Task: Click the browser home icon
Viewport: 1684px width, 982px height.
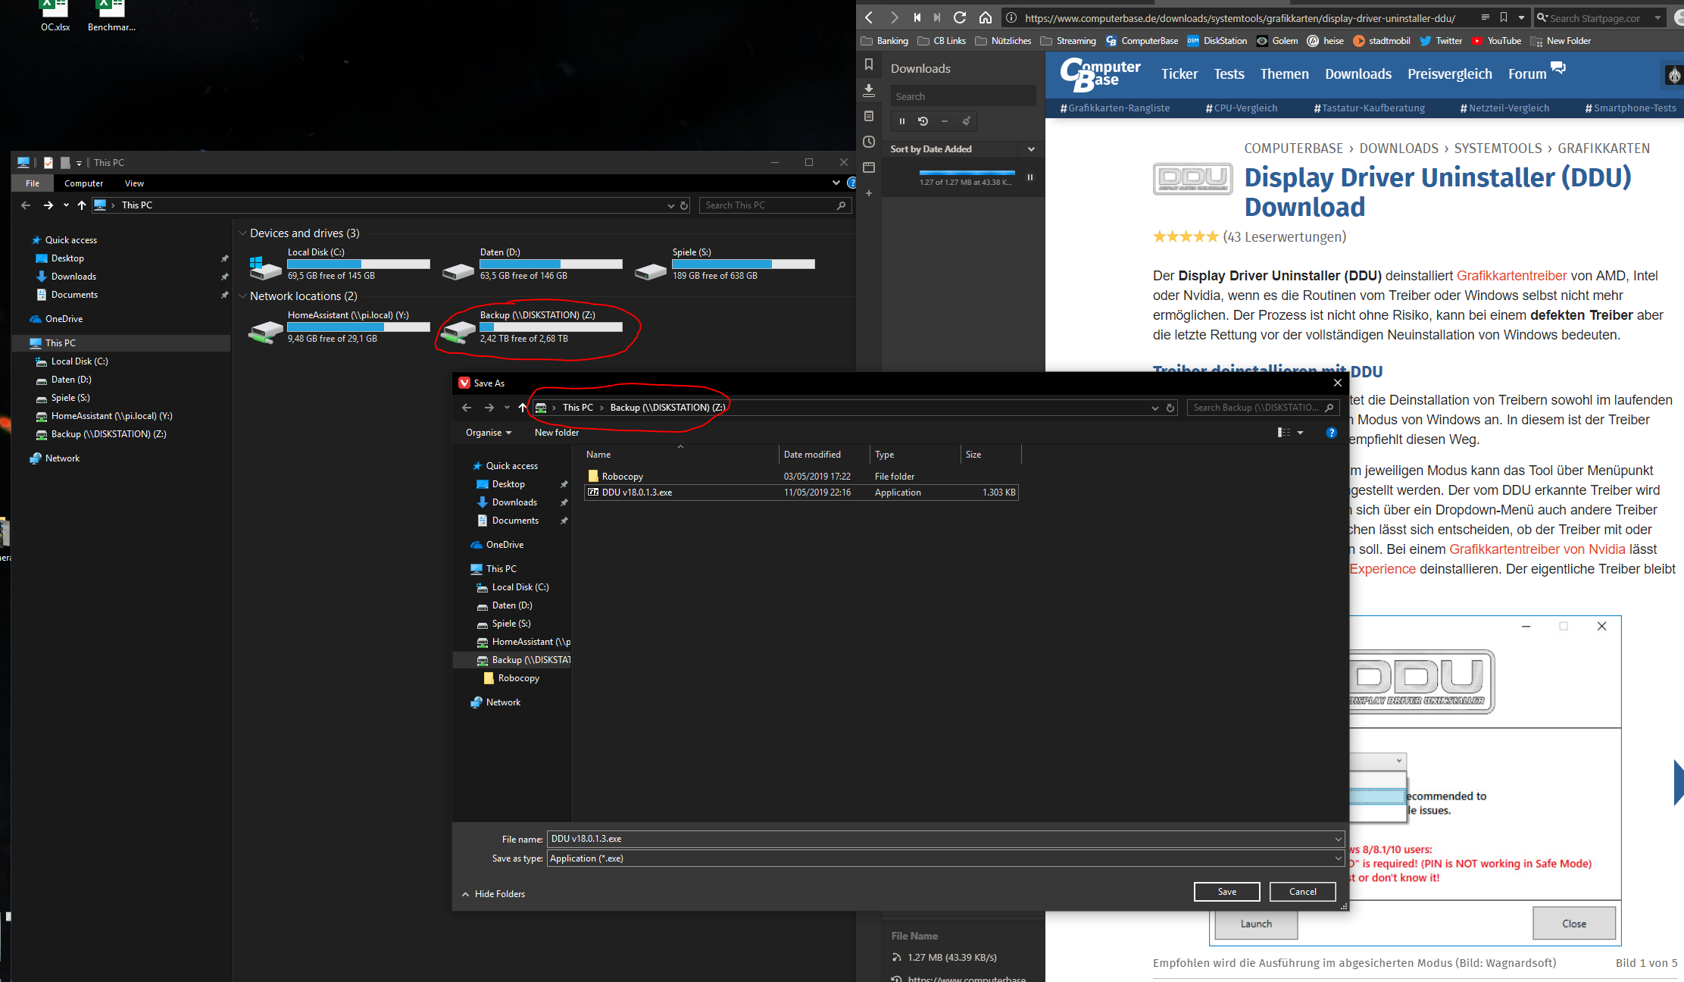Action: point(985,17)
